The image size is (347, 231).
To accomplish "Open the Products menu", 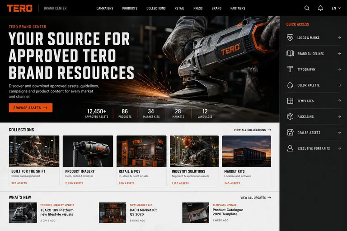I will [130, 8].
